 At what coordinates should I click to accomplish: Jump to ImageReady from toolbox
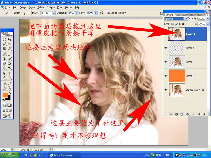[6, 116]
